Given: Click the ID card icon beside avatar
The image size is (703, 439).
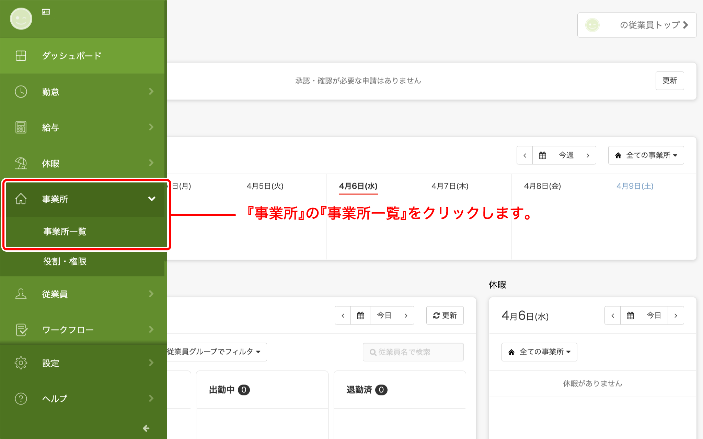Looking at the screenshot, I should tap(46, 12).
